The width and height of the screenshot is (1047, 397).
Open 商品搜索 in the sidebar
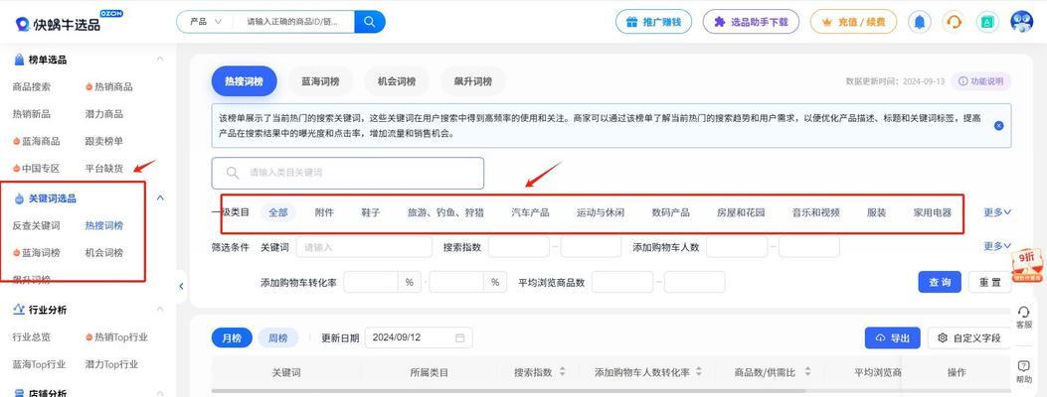[x=32, y=86]
